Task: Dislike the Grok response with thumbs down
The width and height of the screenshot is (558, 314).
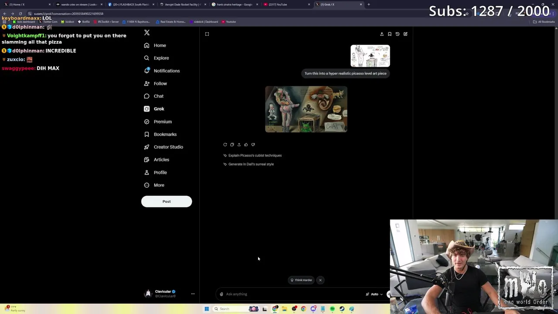Action: (253, 144)
